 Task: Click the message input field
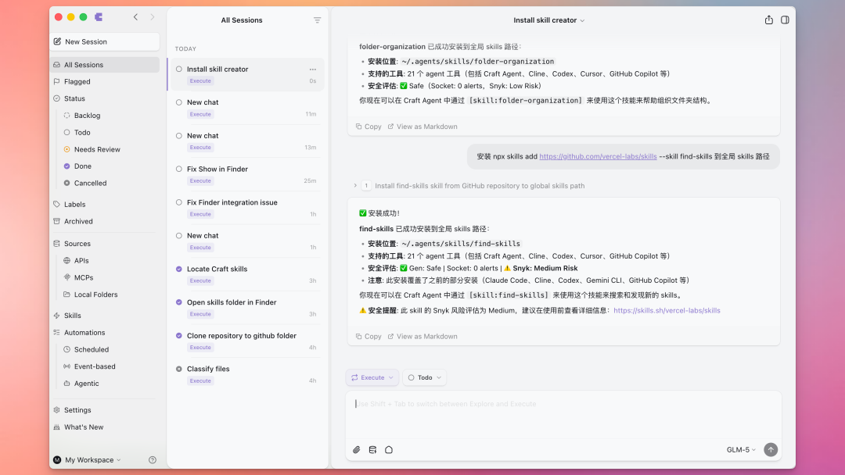563,414
